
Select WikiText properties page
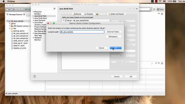click(x=37, y=40)
